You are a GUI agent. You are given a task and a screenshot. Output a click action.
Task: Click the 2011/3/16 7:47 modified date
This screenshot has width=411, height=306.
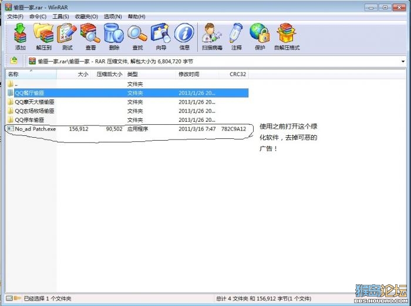(197, 129)
